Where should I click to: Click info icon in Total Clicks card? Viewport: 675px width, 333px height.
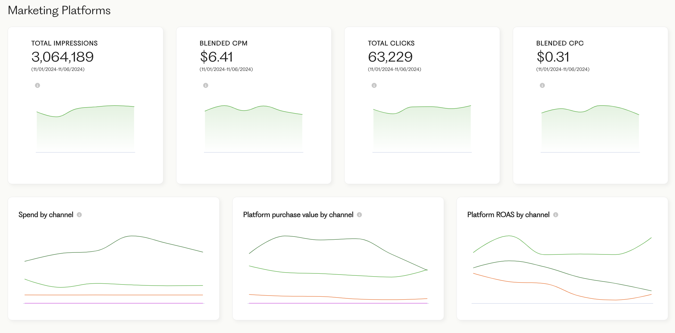[x=374, y=85]
